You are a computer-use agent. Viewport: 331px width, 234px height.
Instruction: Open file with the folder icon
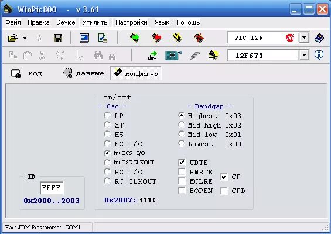pyautogui.click(x=13, y=38)
